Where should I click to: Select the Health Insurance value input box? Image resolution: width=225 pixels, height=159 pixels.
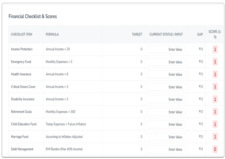tap(166, 74)
